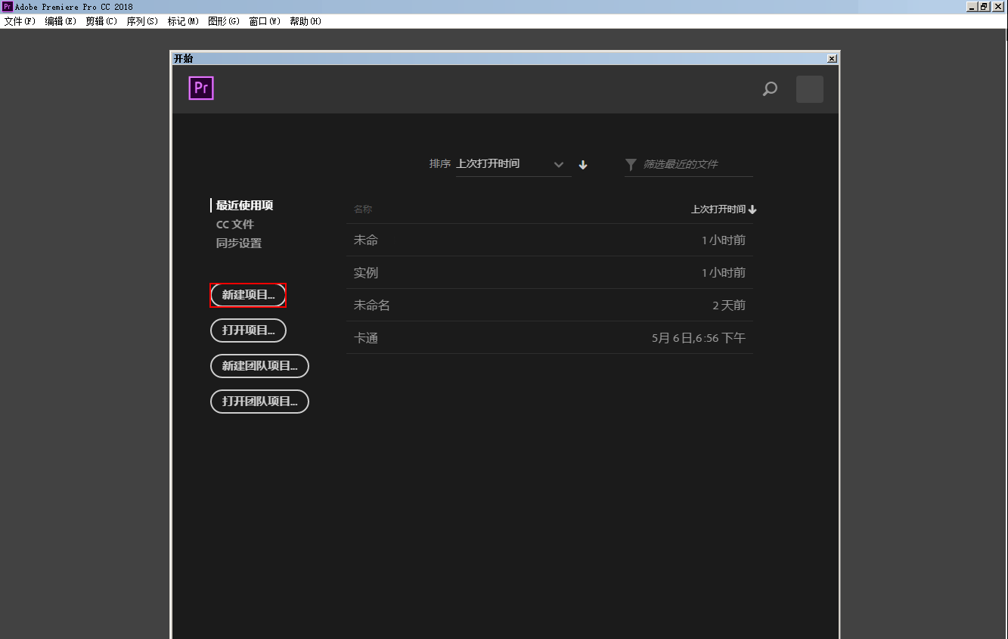Image resolution: width=1008 pixels, height=639 pixels.
Task: Click the 新建项目 button
Action: [x=248, y=295]
